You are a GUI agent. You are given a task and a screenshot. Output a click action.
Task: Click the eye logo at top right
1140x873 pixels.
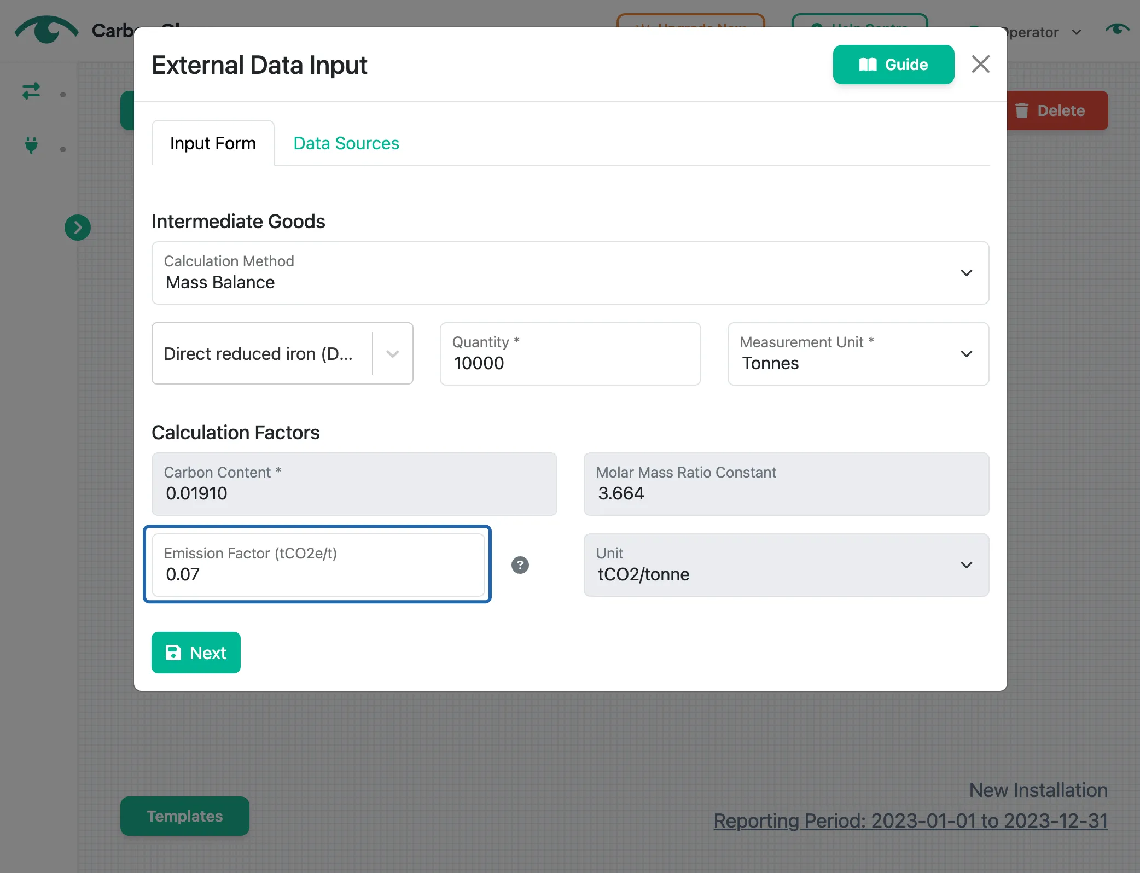[1117, 28]
